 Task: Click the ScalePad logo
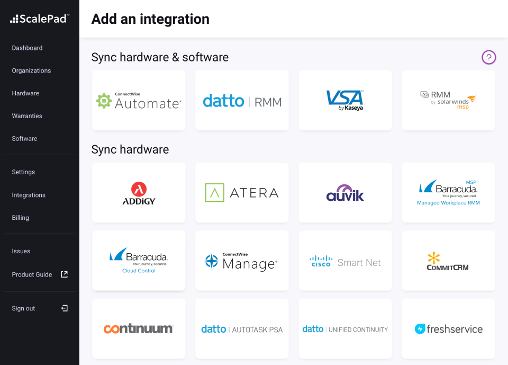click(40, 19)
